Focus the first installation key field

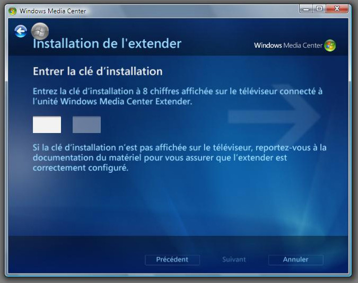[x=47, y=125]
